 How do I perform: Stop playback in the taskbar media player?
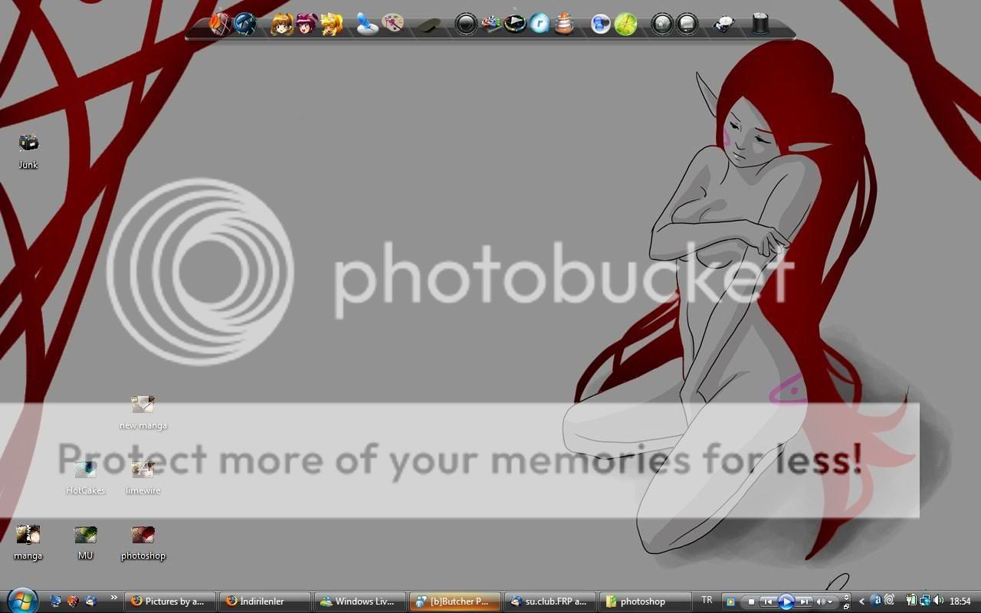pos(752,602)
